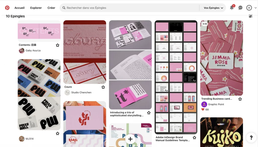Toggle favorite star on Contents pin
Viewport: 258px width, 147px height.
click(x=57, y=45)
